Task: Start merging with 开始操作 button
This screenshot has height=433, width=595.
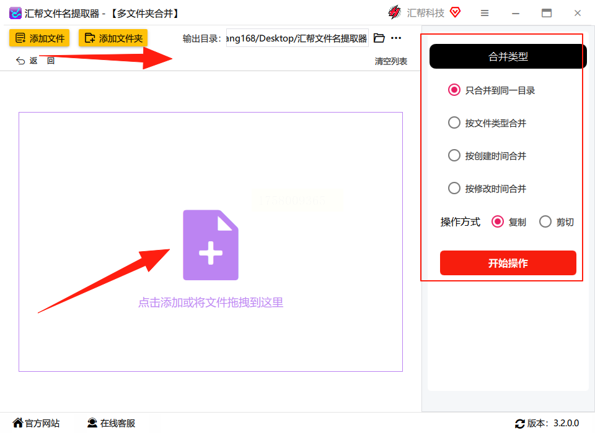Action: pos(508,263)
